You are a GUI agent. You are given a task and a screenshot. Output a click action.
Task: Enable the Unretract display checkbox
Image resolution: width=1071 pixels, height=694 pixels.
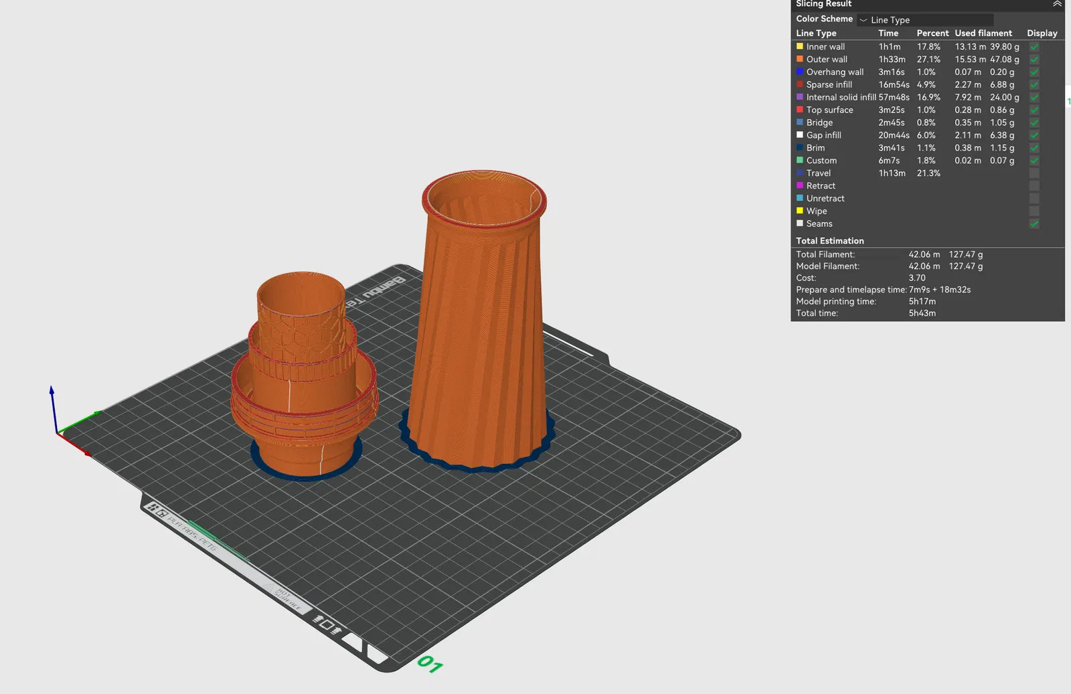(x=1034, y=199)
